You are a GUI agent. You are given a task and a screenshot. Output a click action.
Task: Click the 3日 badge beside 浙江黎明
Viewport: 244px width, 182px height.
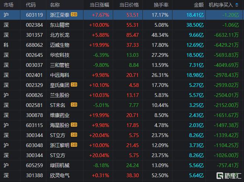(x=74, y=145)
